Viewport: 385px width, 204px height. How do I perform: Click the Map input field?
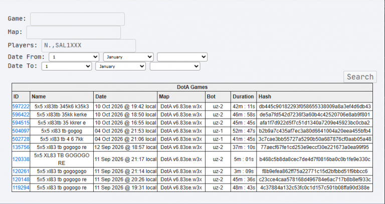[x=73, y=32]
